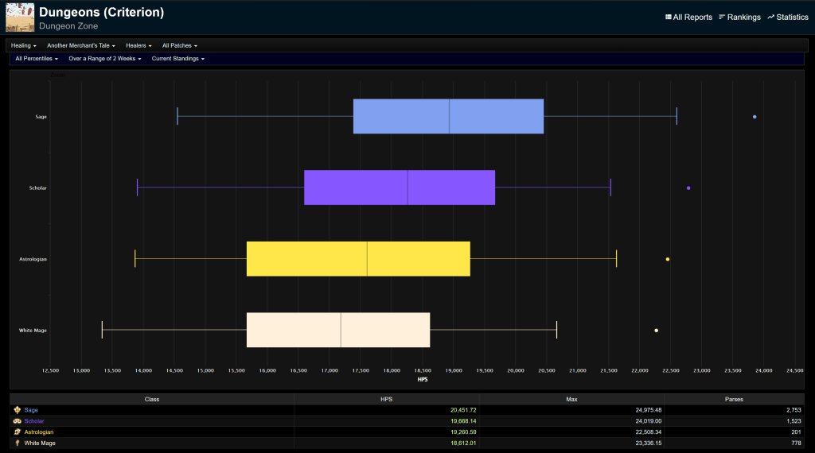The height and width of the screenshot is (453, 815).
Task: Click the Rankings icon in header
Action: pos(722,17)
